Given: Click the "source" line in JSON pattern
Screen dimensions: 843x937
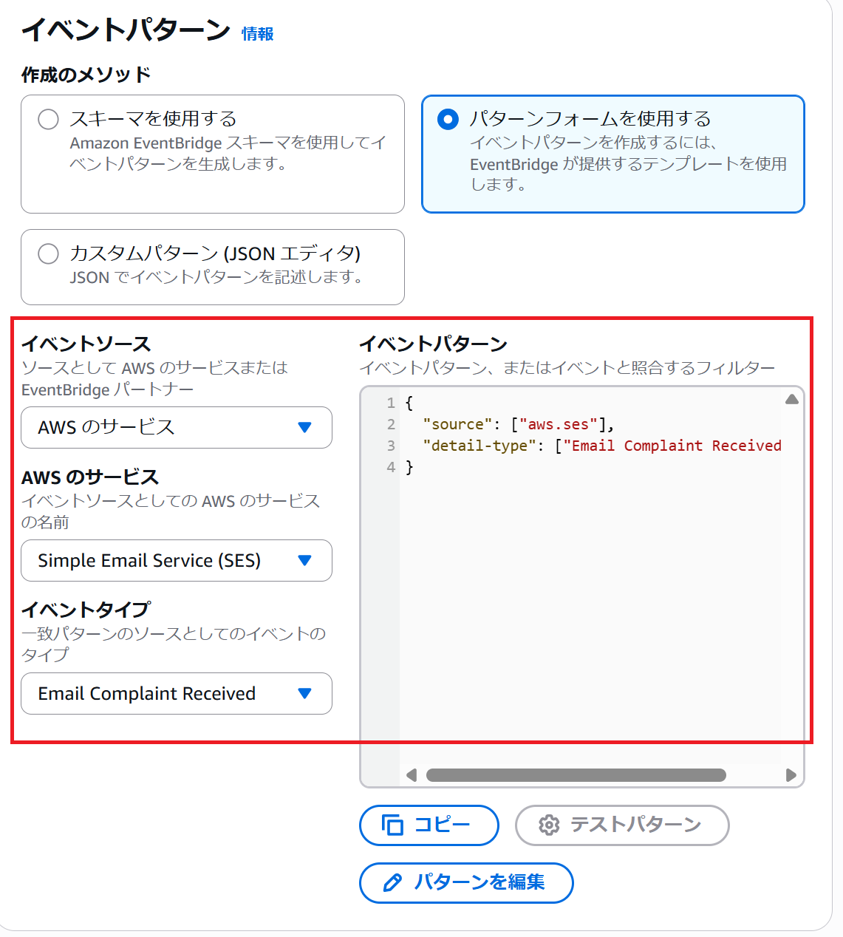Looking at the screenshot, I should (517, 424).
